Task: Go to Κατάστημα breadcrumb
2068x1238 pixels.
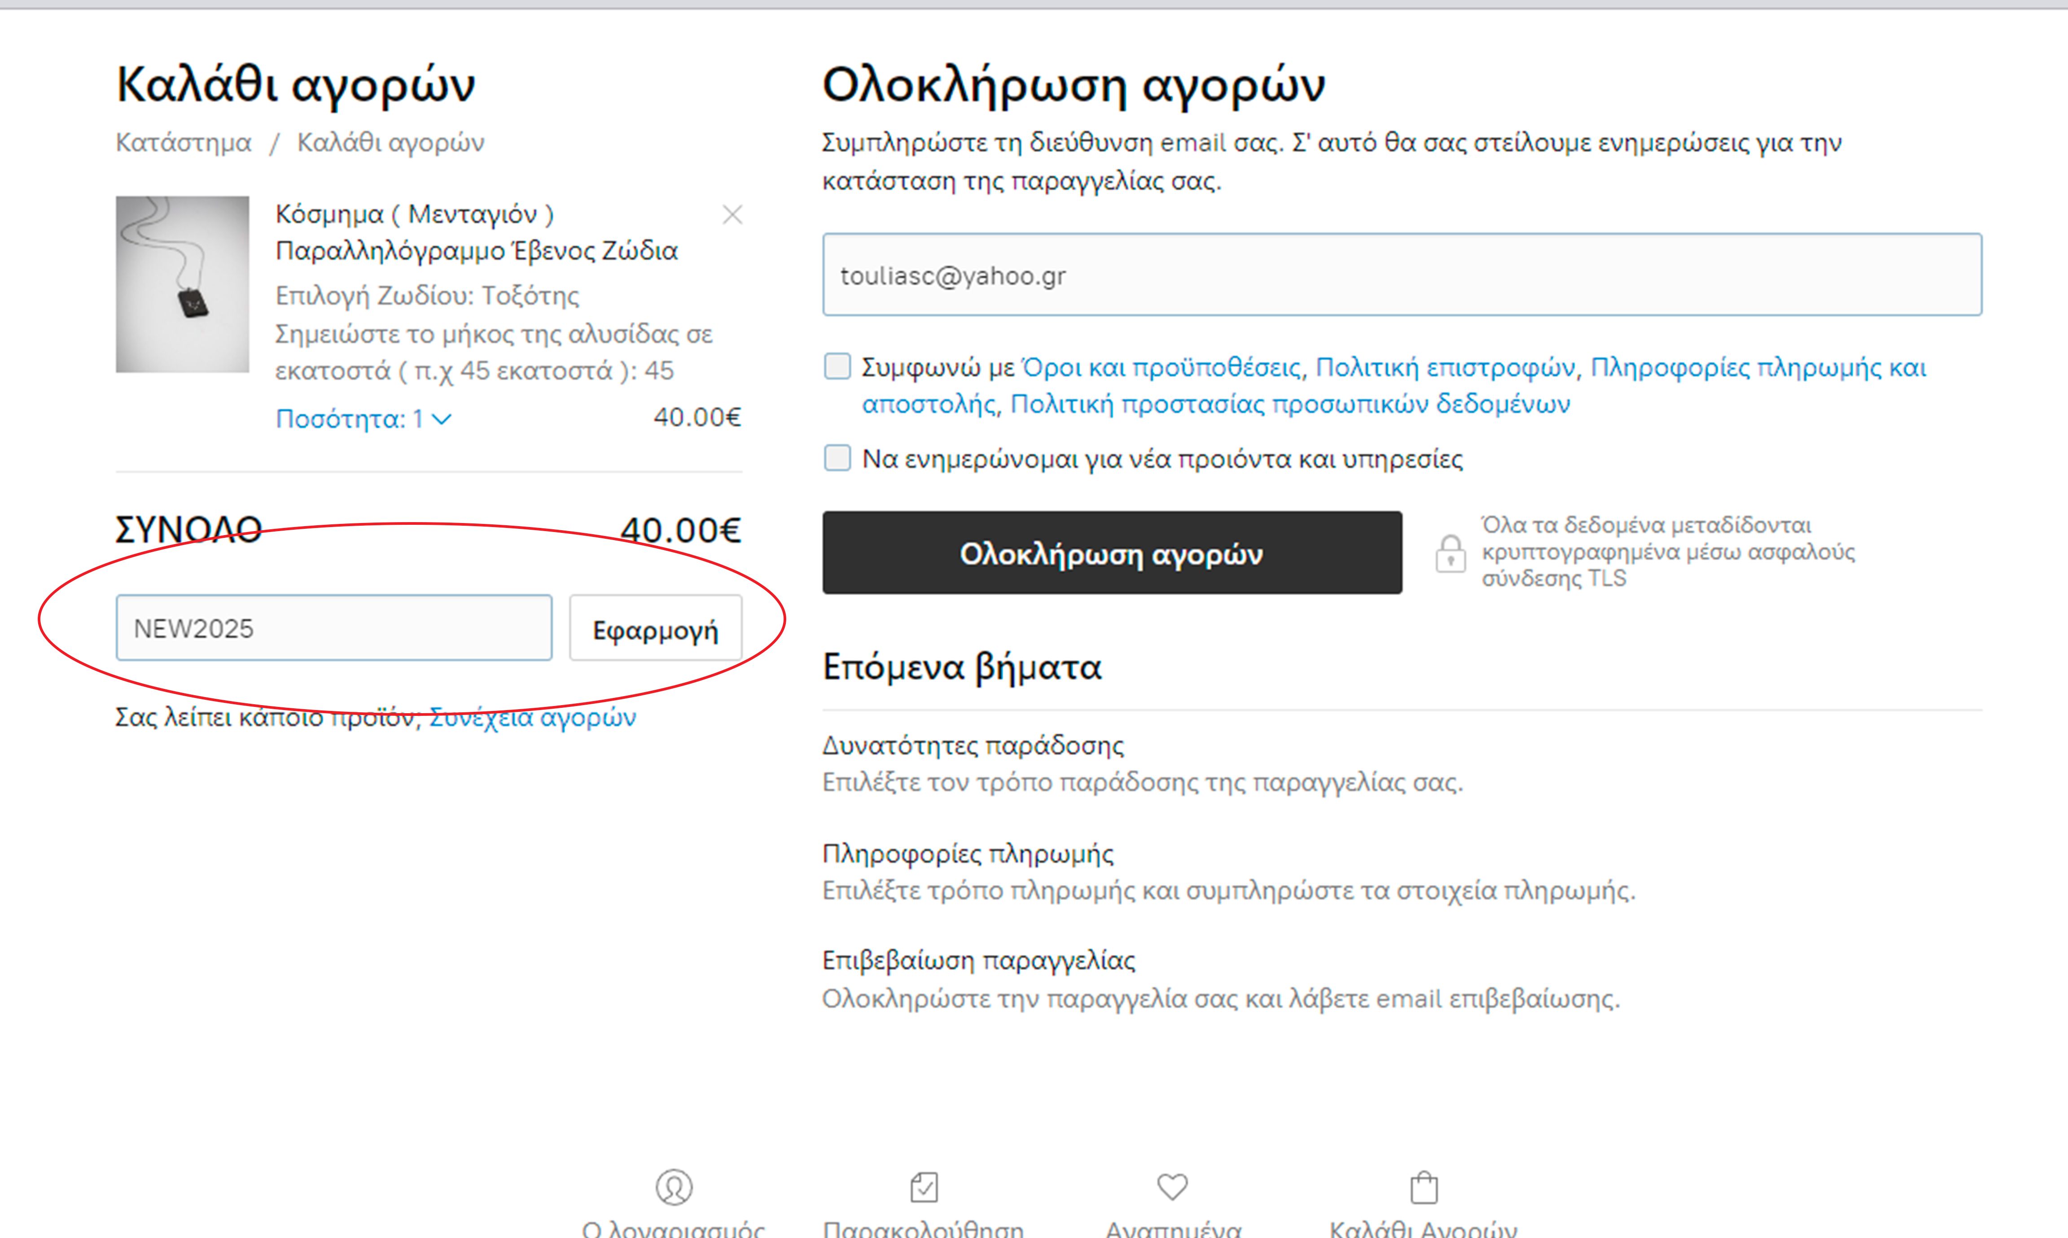Action: coord(184,143)
